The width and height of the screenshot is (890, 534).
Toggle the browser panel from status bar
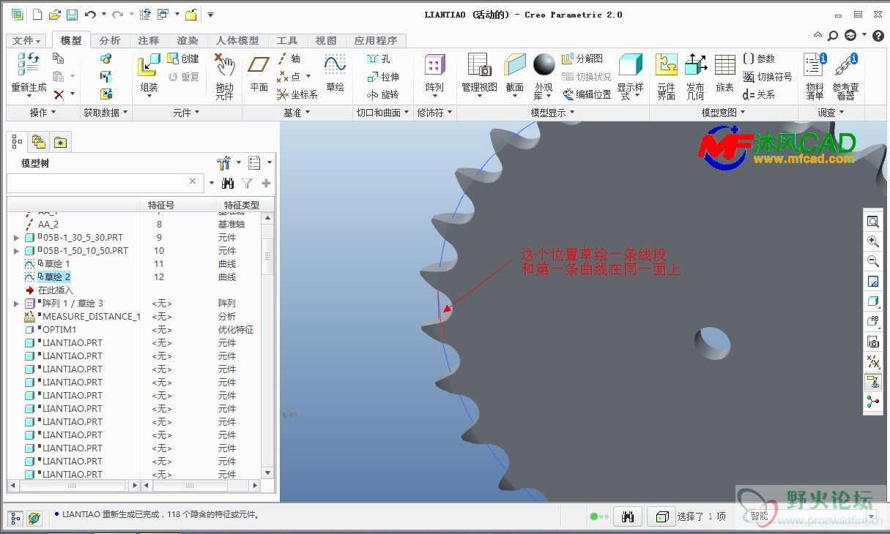click(34, 518)
